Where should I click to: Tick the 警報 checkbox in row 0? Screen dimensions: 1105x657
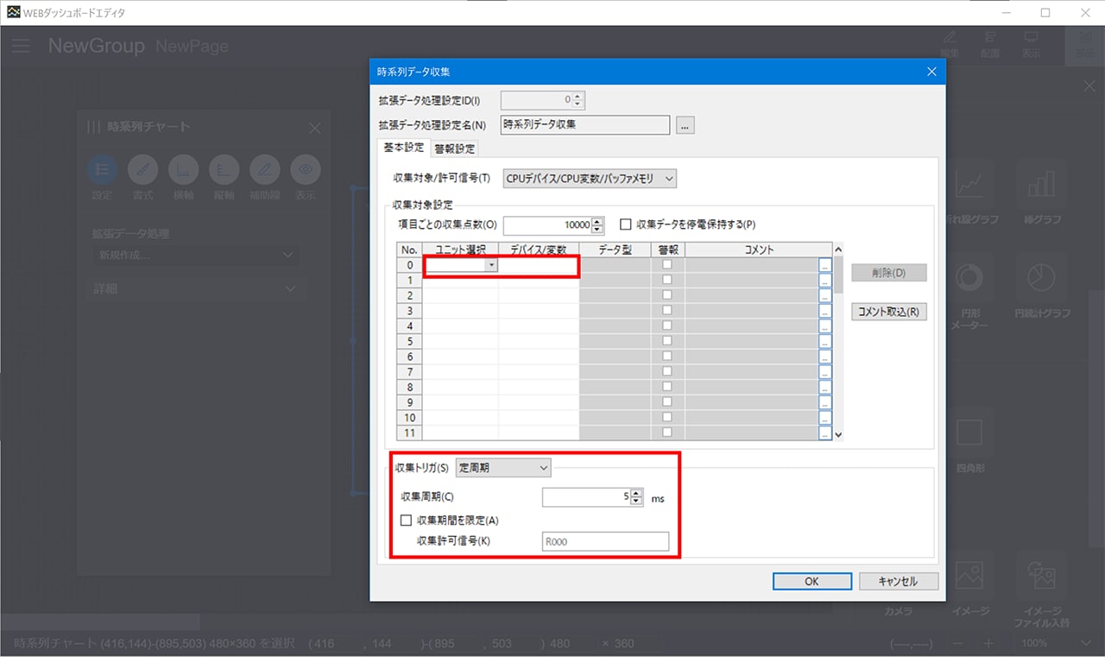tap(666, 265)
